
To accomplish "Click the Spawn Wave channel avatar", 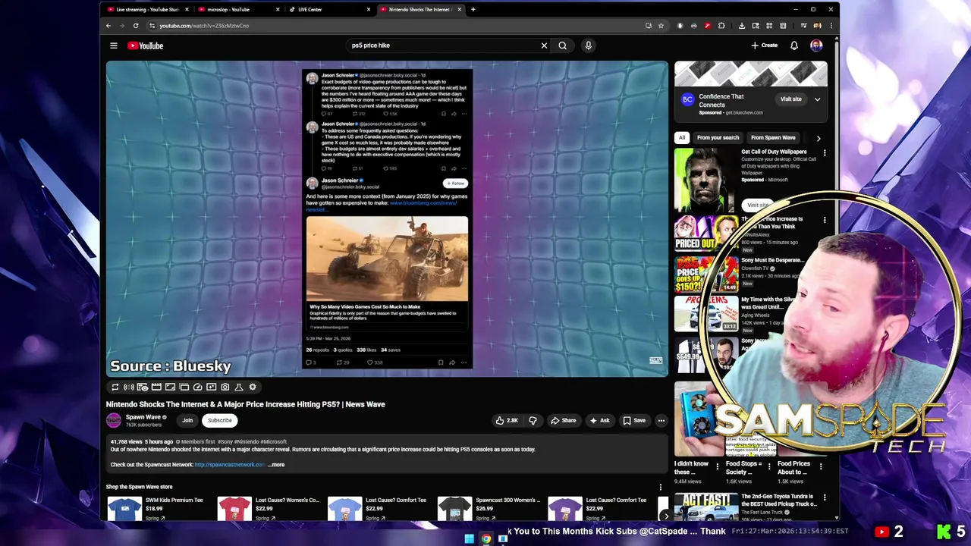I will tap(114, 420).
